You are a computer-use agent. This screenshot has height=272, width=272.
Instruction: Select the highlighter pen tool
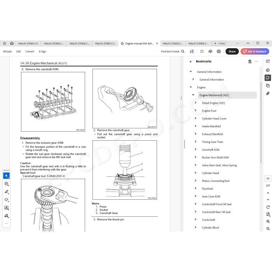point(7,192)
